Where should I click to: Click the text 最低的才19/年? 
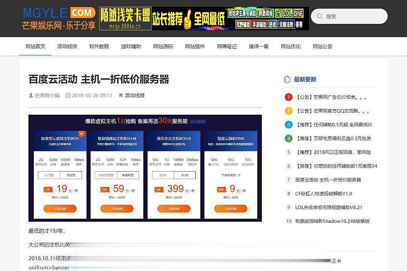coord(47,231)
